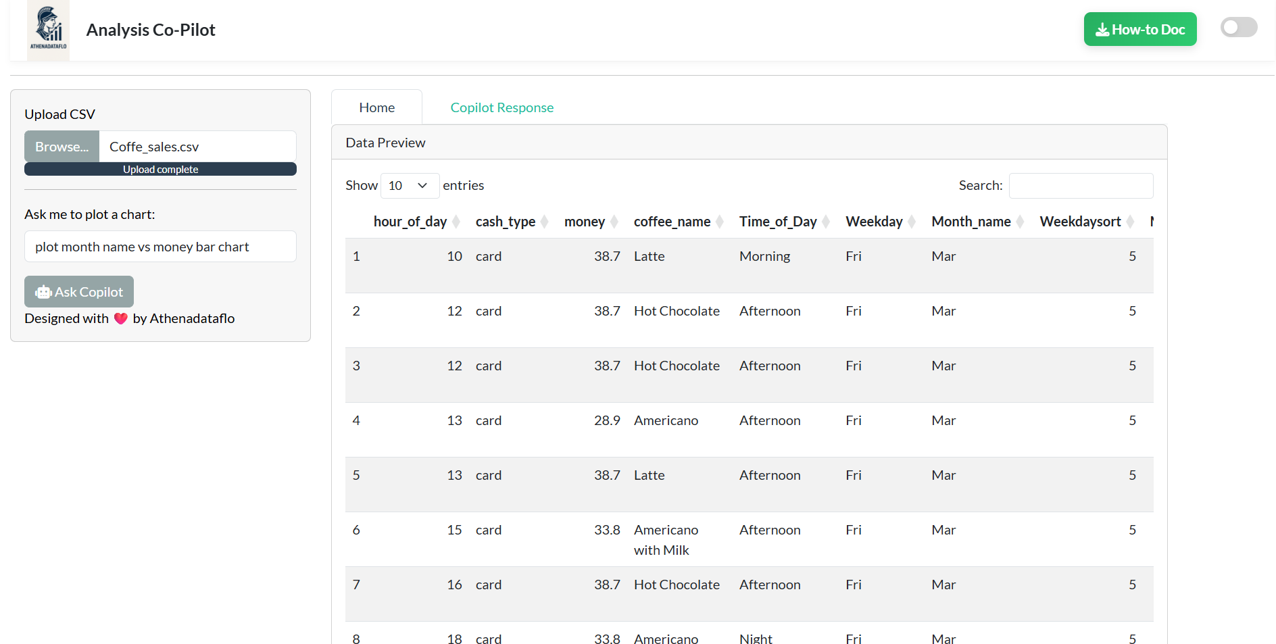Sort table by Weekdaysort column arrows
Image resolution: width=1276 pixels, height=644 pixels.
(x=1130, y=222)
